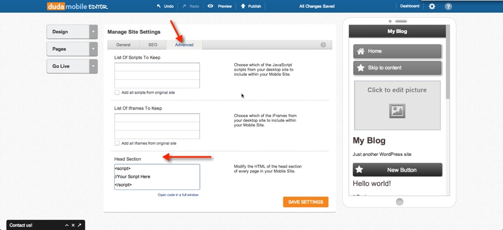Open help with the top-bar question mark
Viewport: 503px width, 230px height.
coord(448,6)
